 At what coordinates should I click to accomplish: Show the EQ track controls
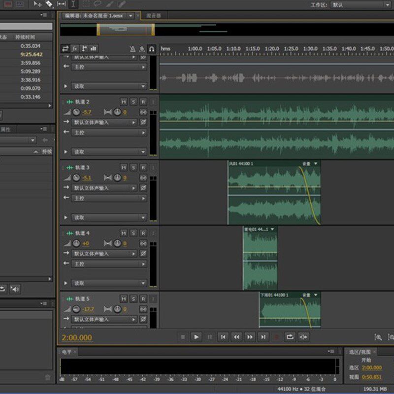pos(94,48)
